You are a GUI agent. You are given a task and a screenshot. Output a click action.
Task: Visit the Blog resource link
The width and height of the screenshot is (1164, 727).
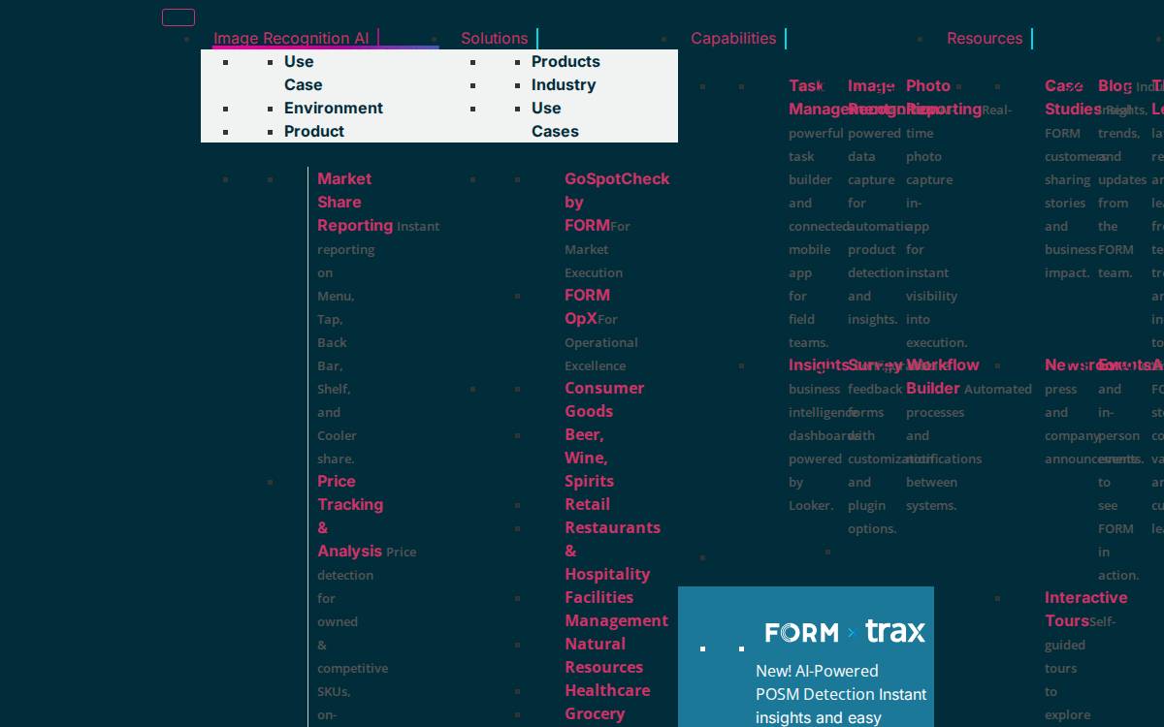(1115, 85)
